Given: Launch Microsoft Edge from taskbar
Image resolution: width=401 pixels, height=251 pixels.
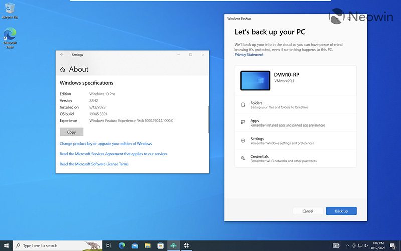Looking at the screenshot, I should [122, 246].
